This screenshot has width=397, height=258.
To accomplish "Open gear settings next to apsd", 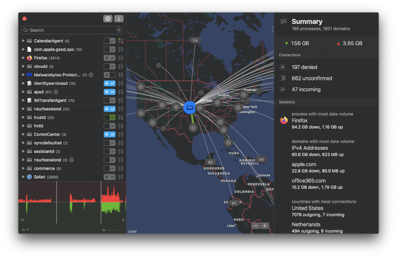I will (x=56, y=92).
